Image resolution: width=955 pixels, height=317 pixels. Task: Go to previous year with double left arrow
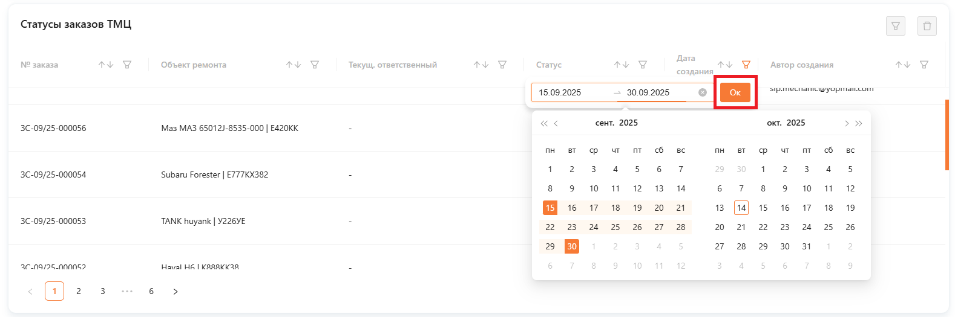(544, 123)
